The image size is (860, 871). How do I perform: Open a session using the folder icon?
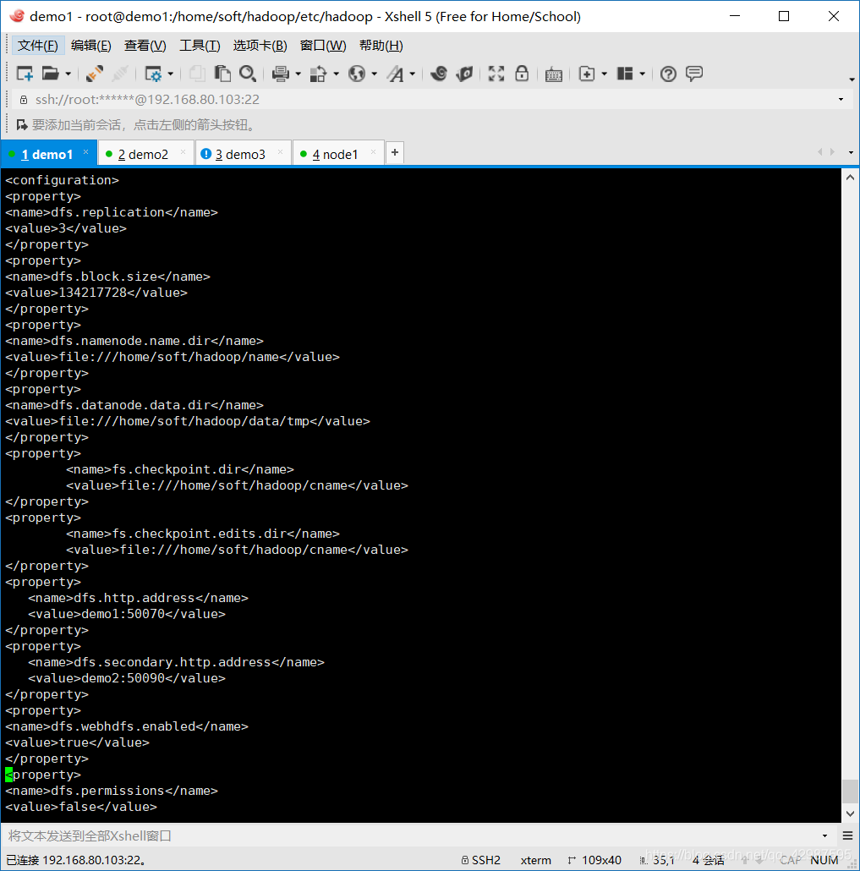pyautogui.click(x=51, y=74)
